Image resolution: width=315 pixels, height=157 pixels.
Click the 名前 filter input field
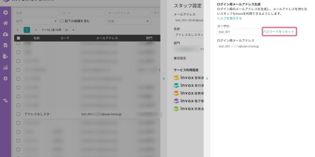(x=36, y=13)
